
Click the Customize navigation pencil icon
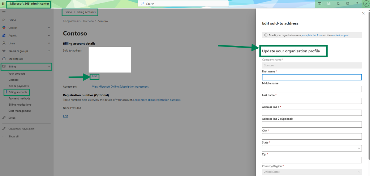[4, 129]
